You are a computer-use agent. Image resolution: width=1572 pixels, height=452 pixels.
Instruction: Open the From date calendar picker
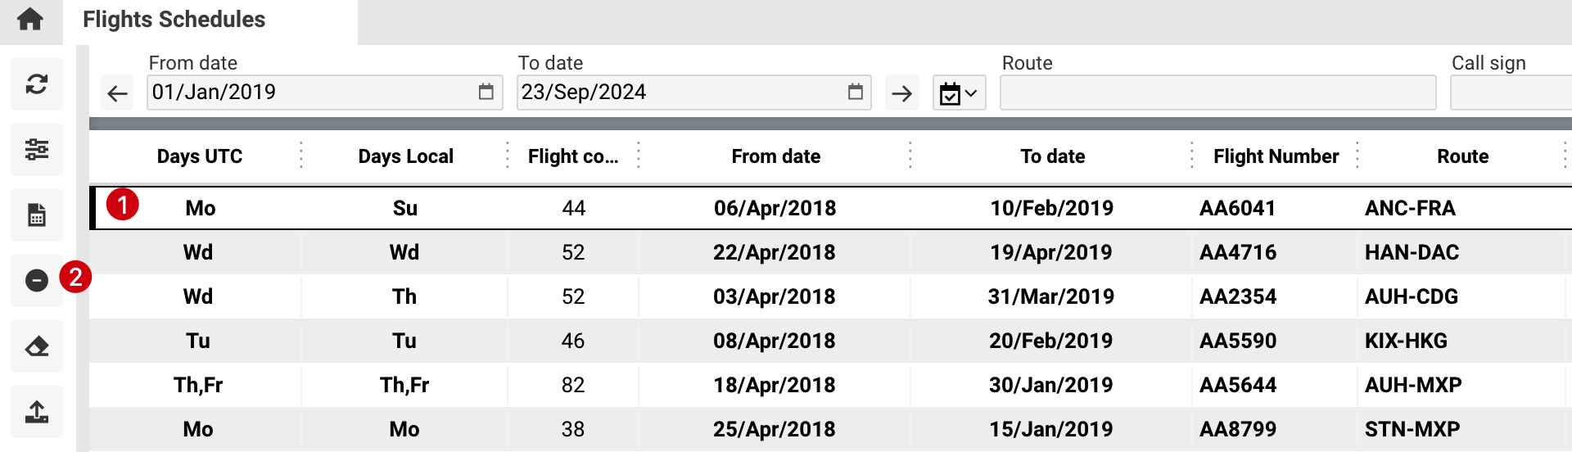point(486,92)
